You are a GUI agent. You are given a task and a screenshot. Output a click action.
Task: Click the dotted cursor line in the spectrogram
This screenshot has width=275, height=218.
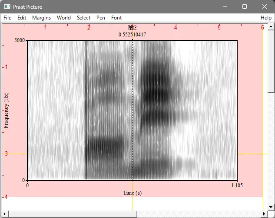[x=133, y=108]
